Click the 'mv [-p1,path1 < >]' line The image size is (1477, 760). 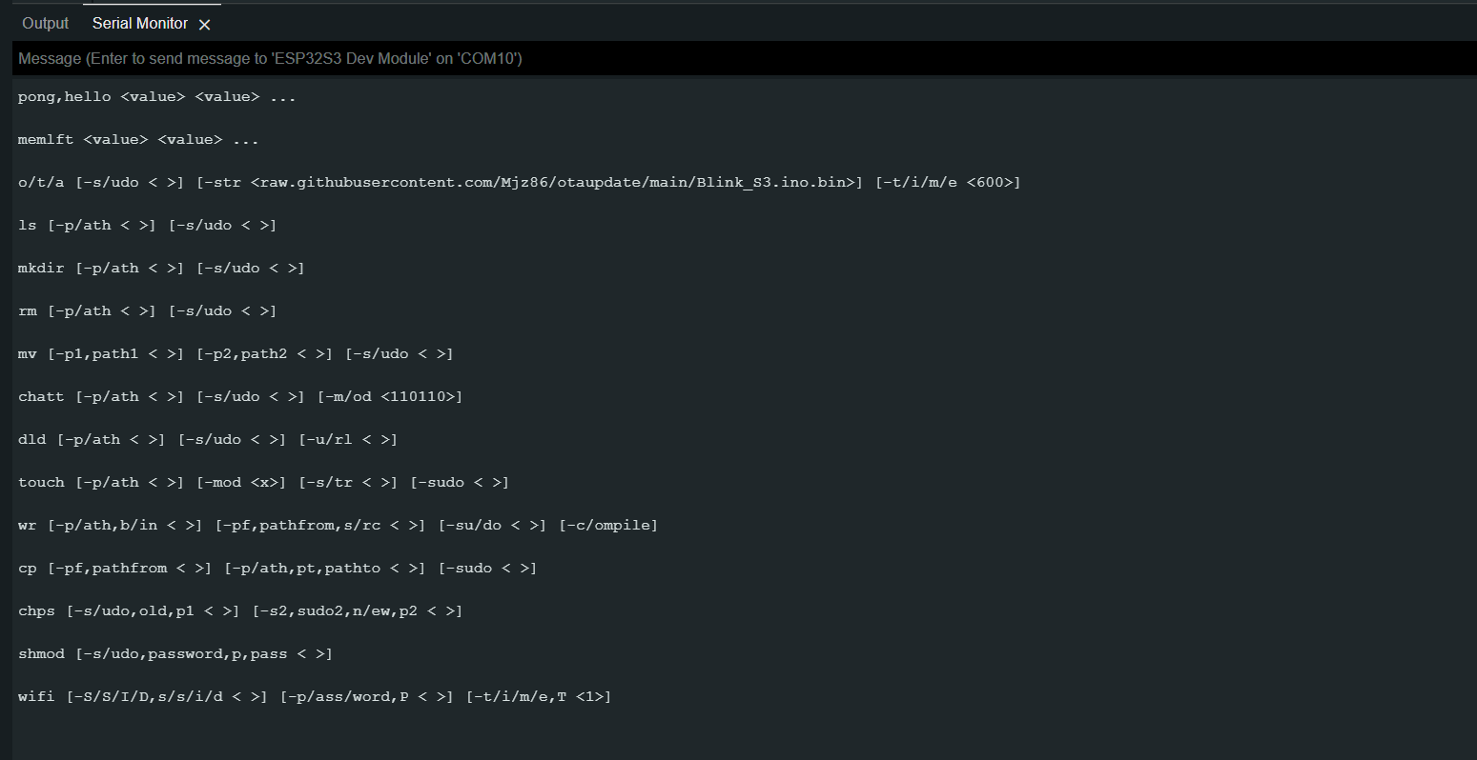coord(236,354)
